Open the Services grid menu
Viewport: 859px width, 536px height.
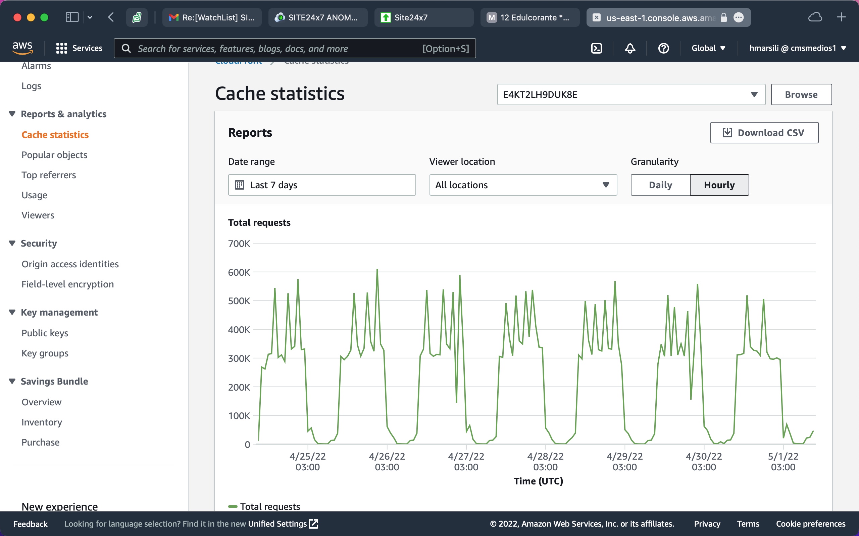[x=79, y=48]
